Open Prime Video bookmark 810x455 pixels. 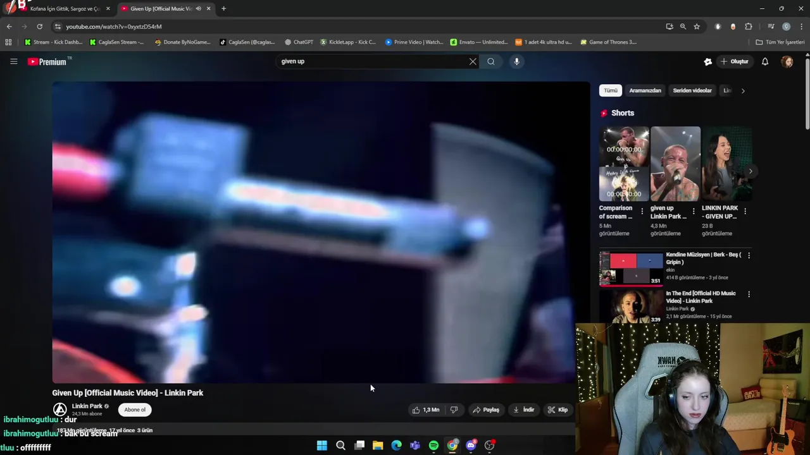[x=414, y=42]
